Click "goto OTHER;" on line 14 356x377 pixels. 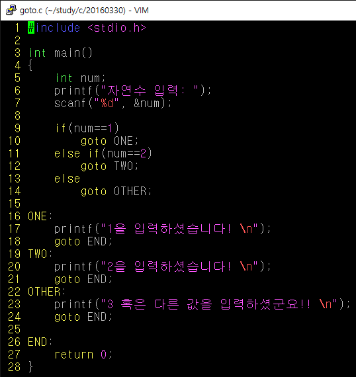116,191
